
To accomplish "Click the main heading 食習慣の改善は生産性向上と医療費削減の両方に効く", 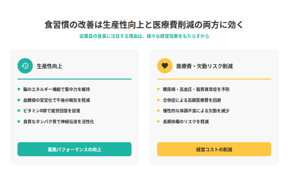I will [144, 25].
